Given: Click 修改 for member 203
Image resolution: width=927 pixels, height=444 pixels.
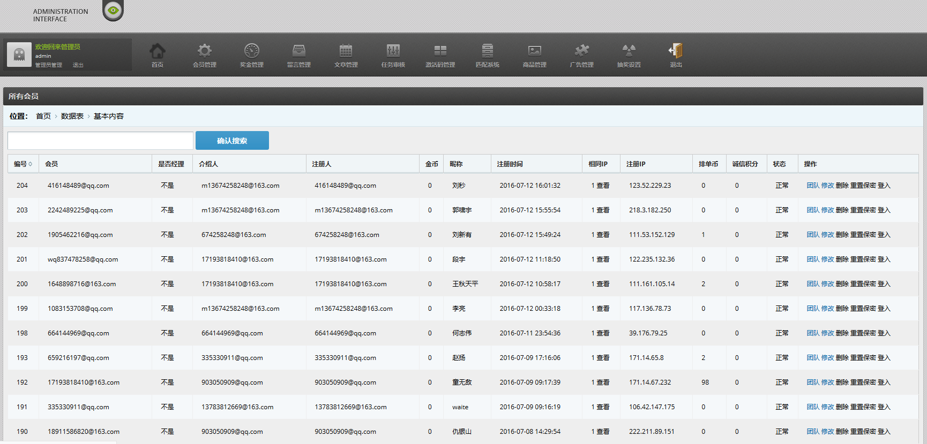Looking at the screenshot, I should (827, 210).
